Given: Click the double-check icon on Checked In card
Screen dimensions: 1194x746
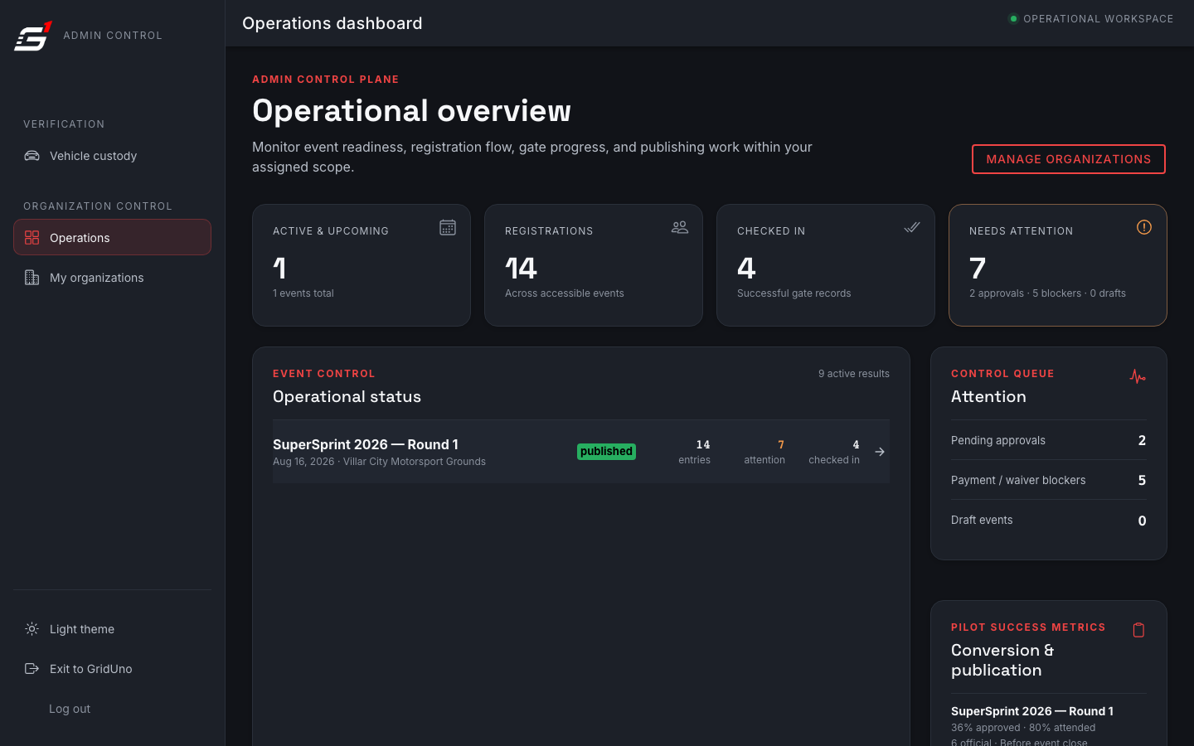Looking at the screenshot, I should click(912, 227).
